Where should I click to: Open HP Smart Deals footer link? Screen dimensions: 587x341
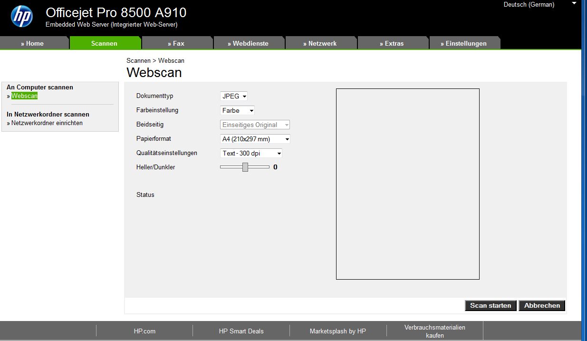point(241,331)
